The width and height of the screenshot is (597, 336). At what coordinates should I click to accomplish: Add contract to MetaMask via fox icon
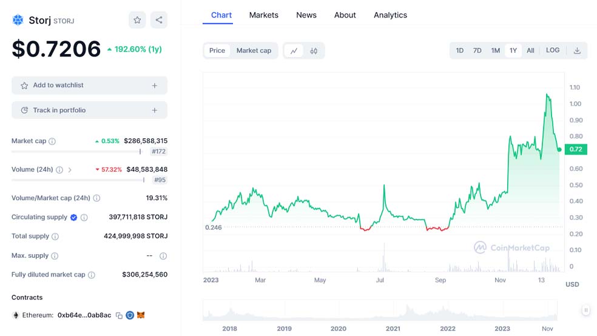coord(141,315)
